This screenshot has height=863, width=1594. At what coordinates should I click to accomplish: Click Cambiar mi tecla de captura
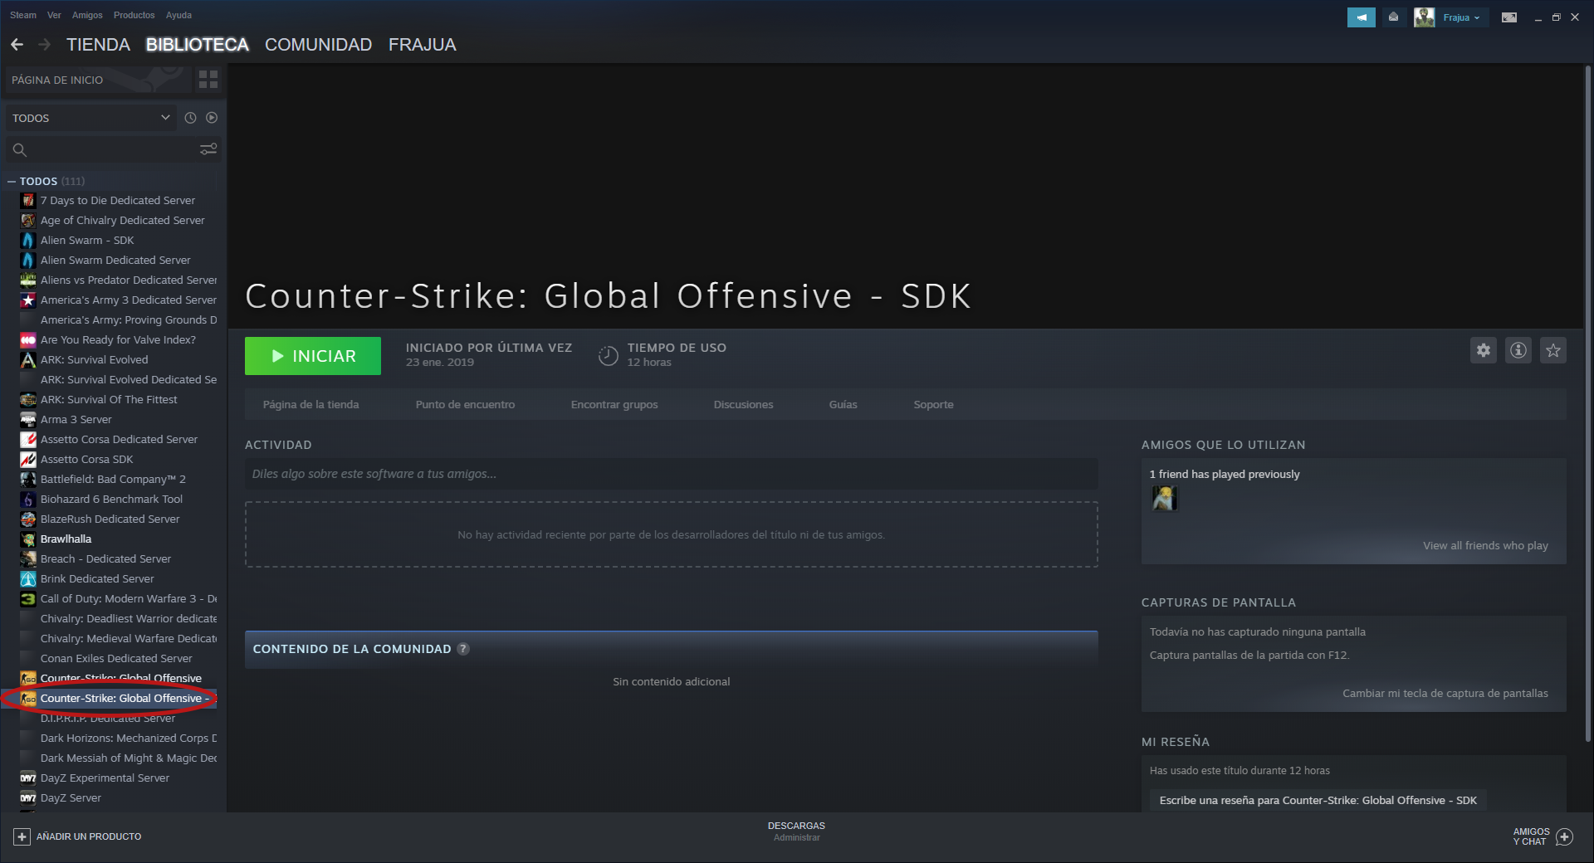click(x=1445, y=694)
